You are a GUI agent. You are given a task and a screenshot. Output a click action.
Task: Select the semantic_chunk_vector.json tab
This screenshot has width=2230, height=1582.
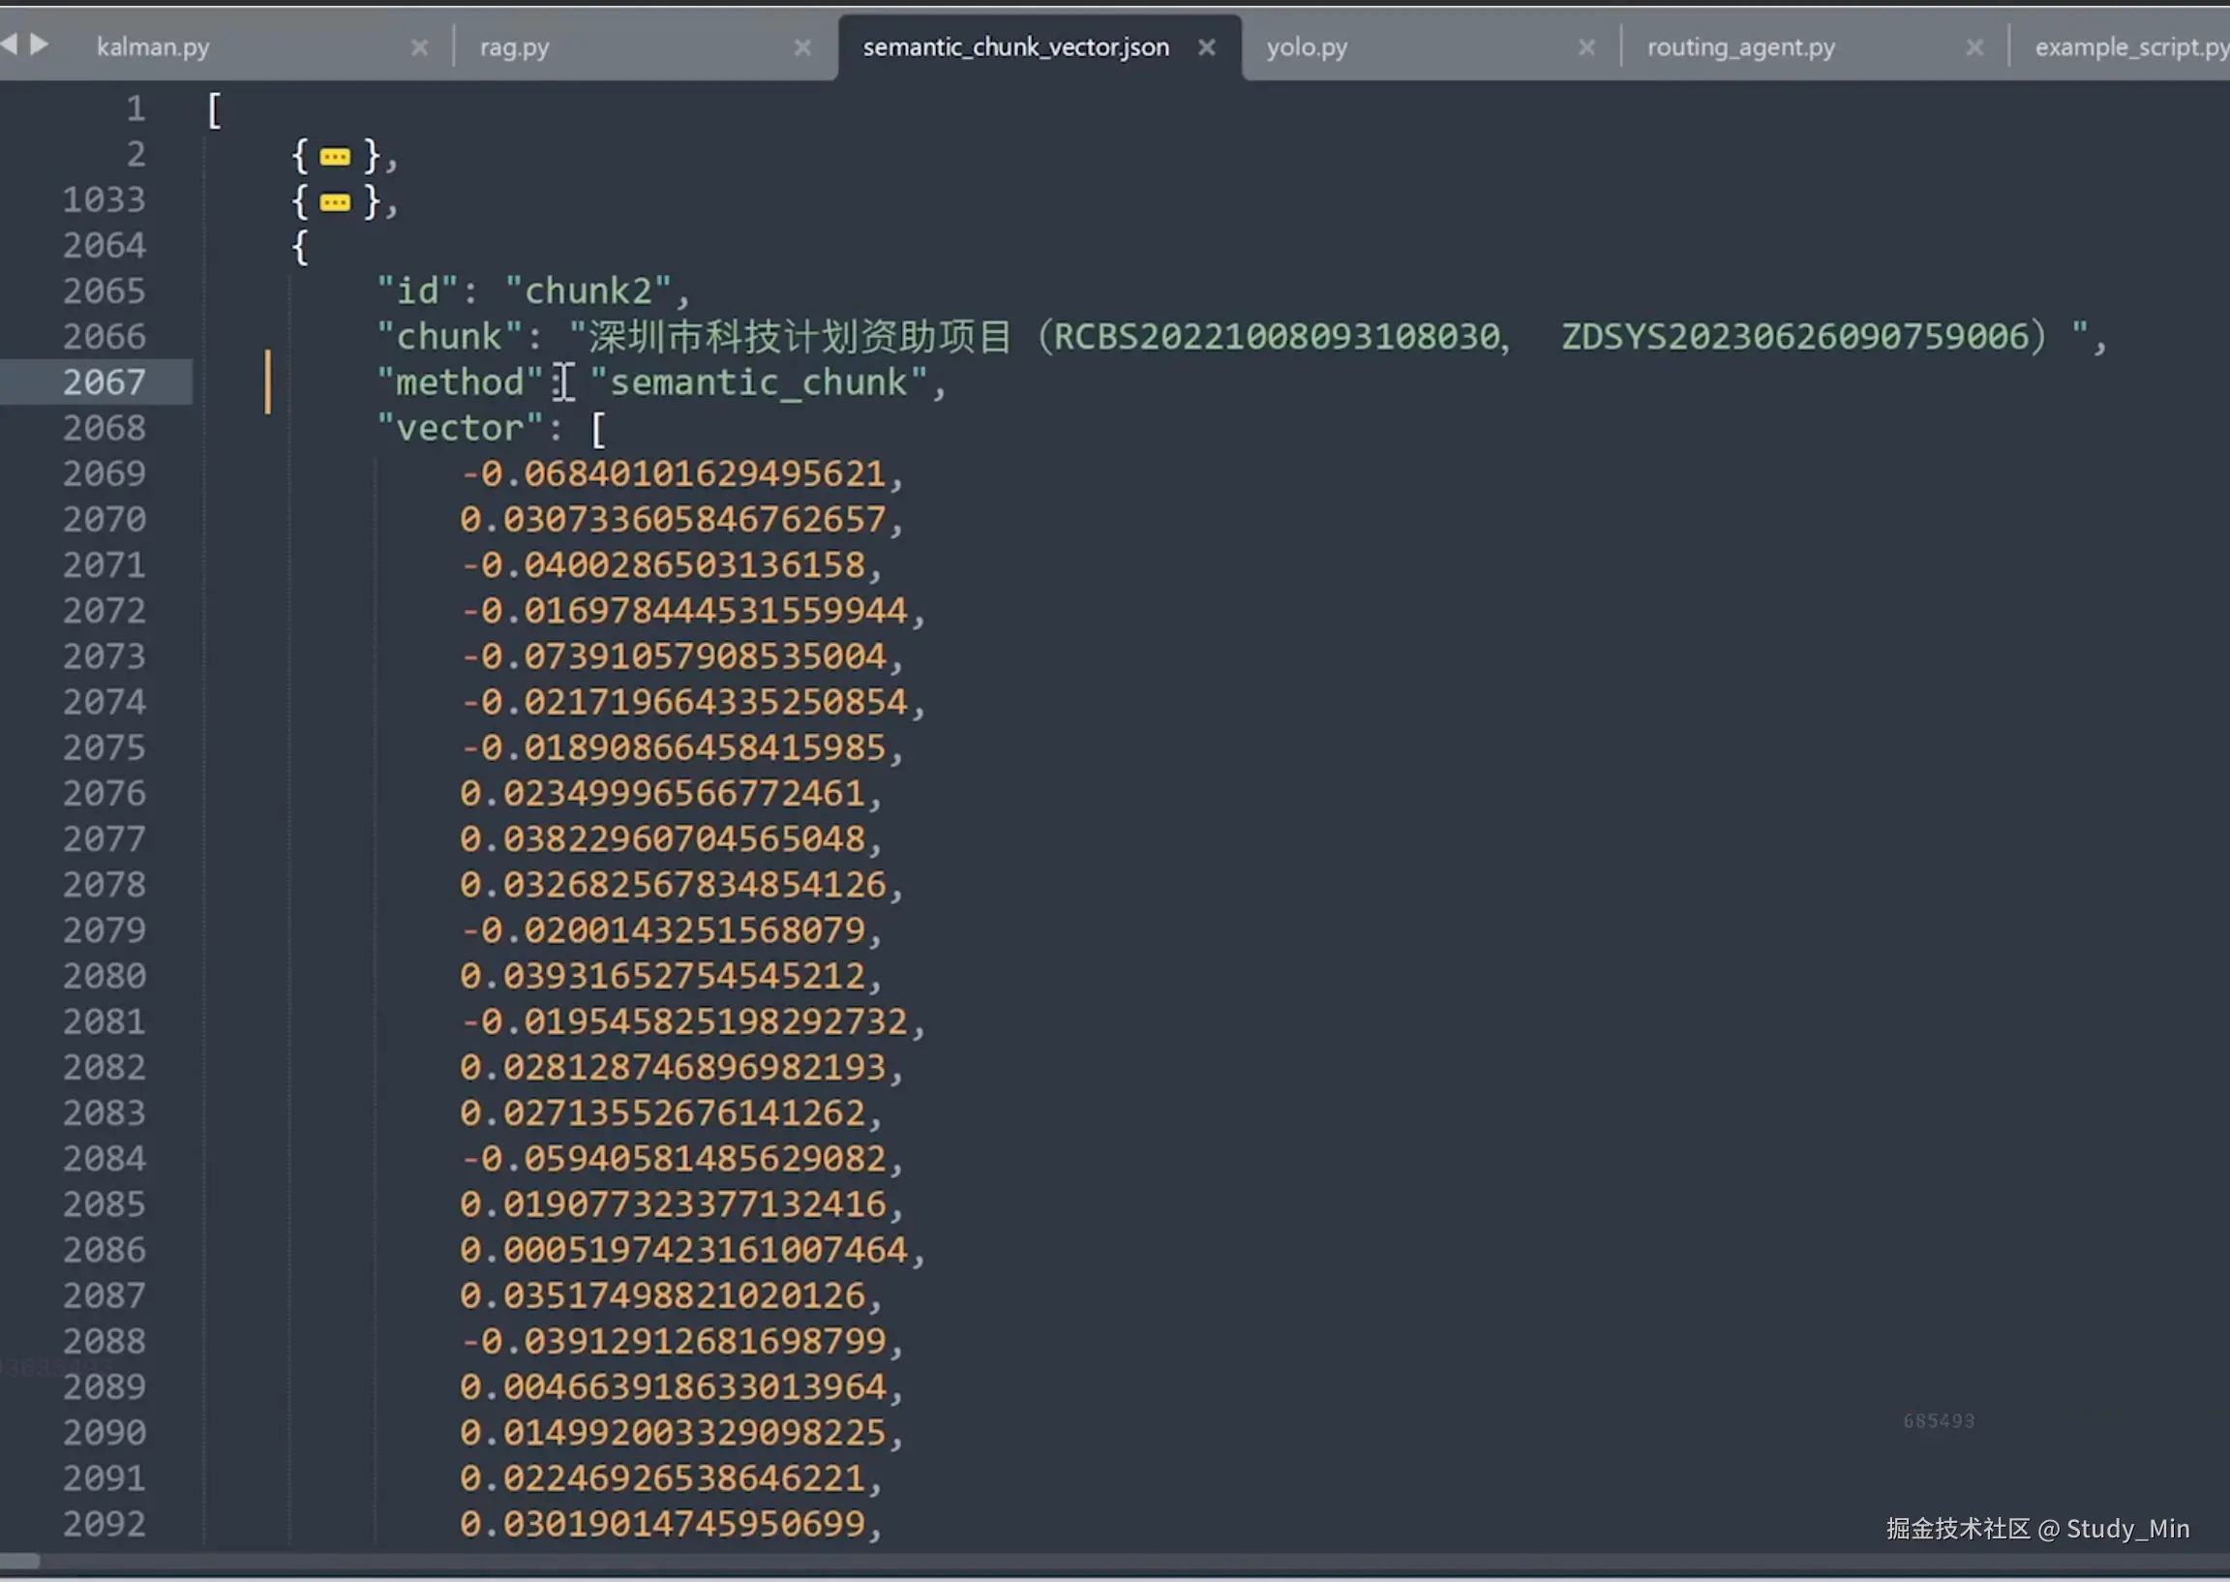[x=1015, y=46]
